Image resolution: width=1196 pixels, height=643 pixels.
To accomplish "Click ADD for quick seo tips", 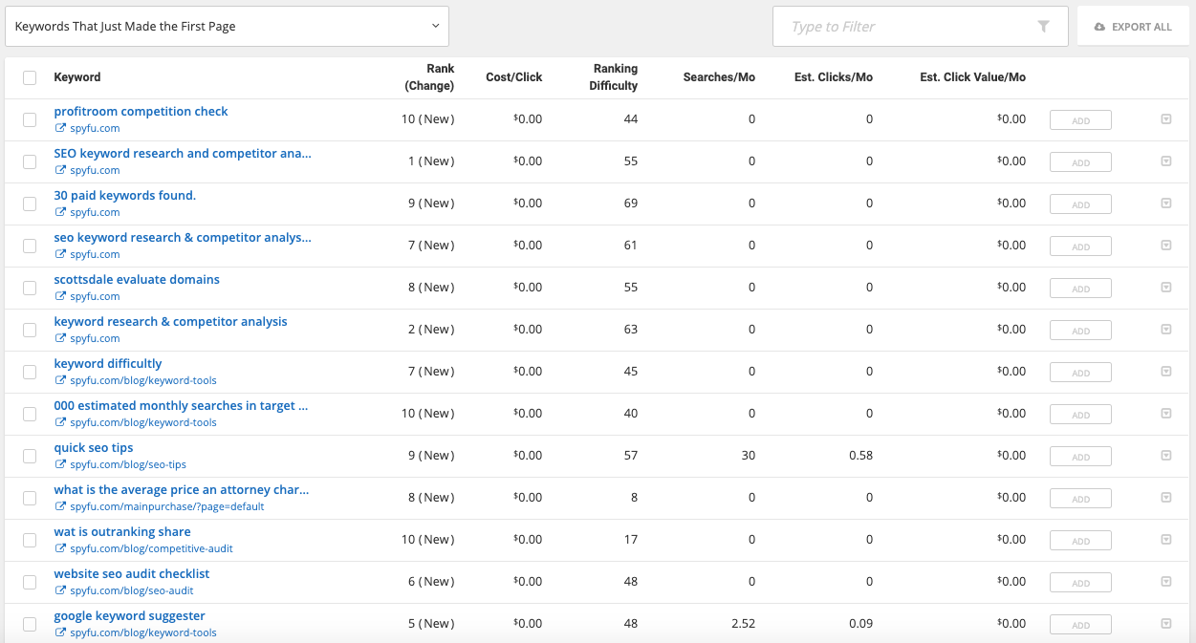I will tap(1080, 457).
